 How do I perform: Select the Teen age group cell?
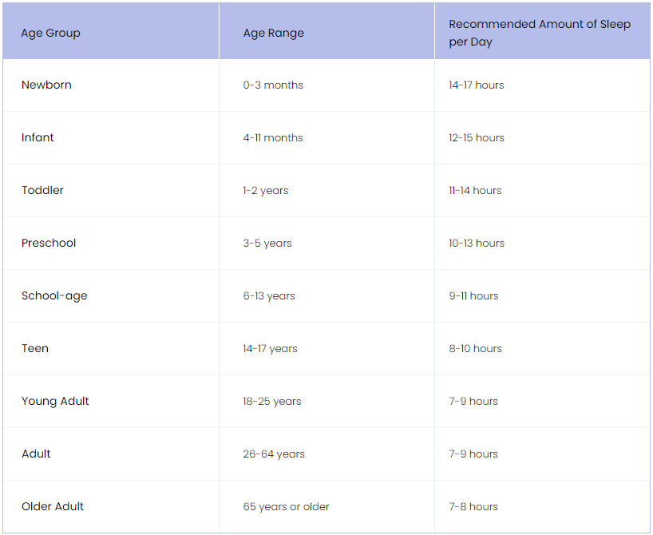(x=35, y=349)
